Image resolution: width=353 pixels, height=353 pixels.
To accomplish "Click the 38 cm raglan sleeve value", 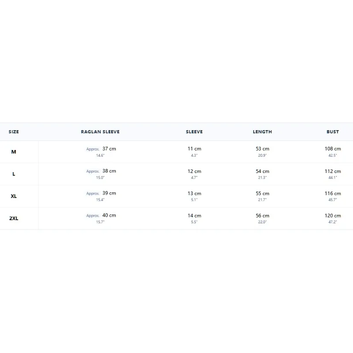I will click(109, 171).
